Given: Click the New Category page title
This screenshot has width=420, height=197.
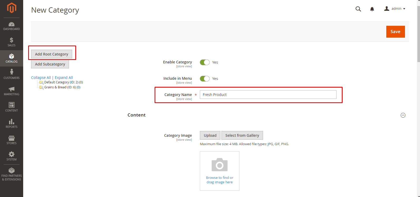Looking at the screenshot, I should (55, 10).
